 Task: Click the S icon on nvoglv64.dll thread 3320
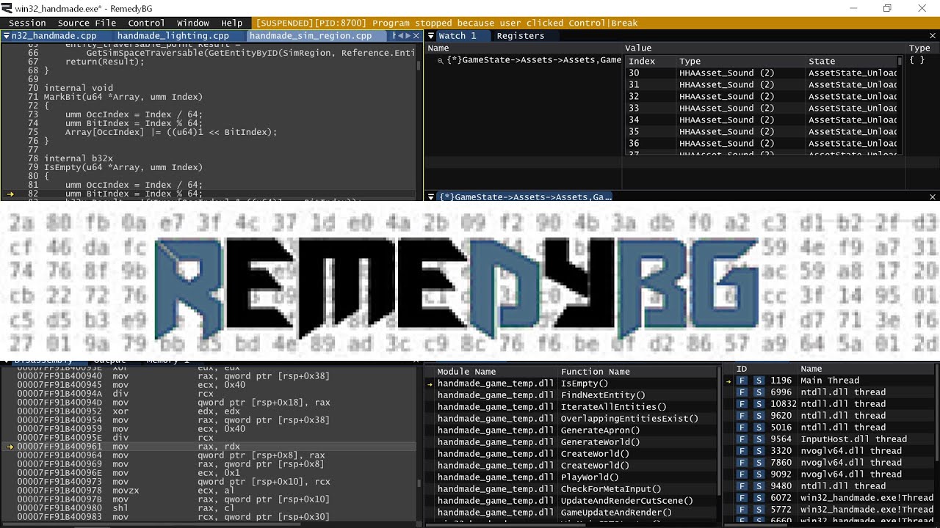(x=759, y=451)
